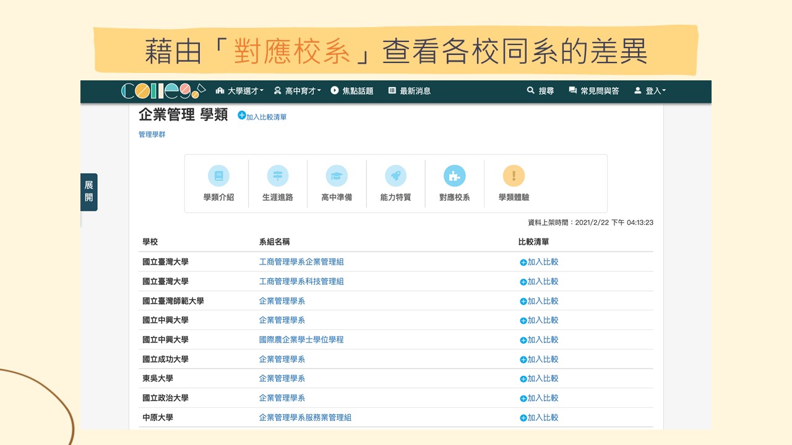Viewport: 792px width, 445px height.
Task: Click the 企業管理 學類 page heading
Action: (x=183, y=115)
